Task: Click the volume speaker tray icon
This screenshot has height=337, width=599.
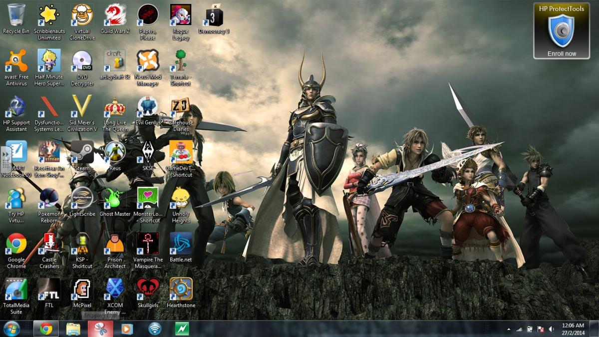Action: pos(551,330)
